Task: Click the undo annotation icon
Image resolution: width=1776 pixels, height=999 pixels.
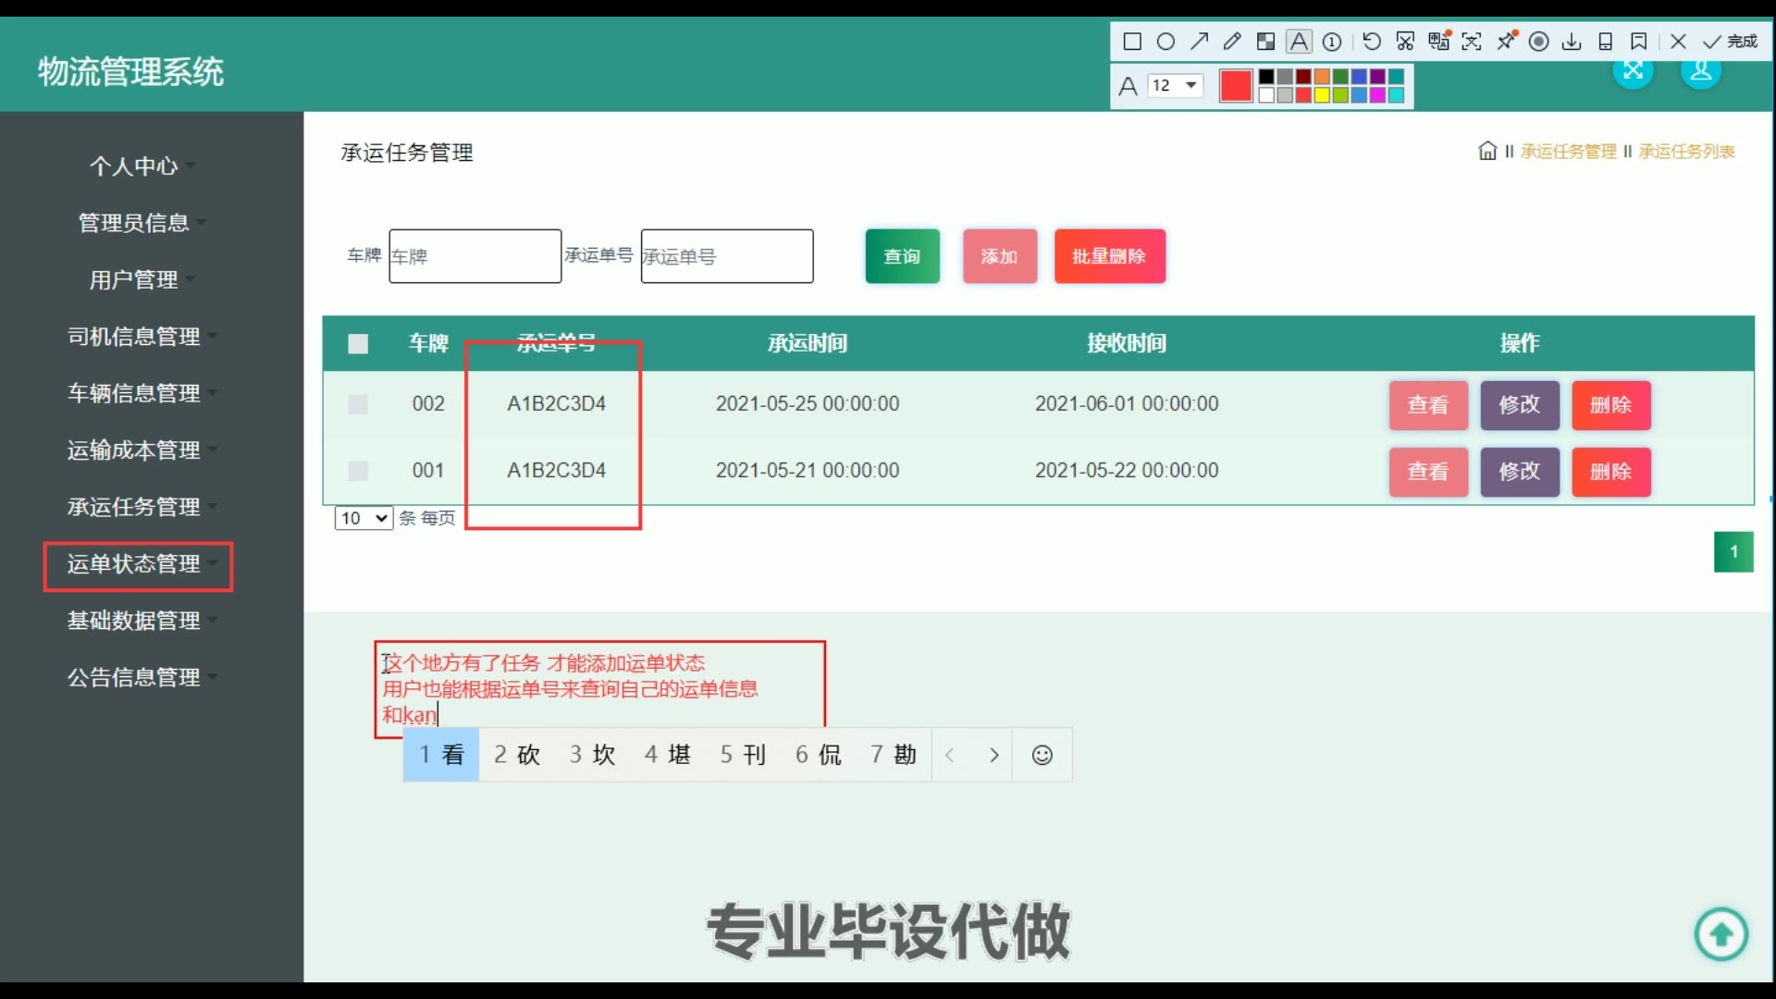Action: tap(1372, 42)
